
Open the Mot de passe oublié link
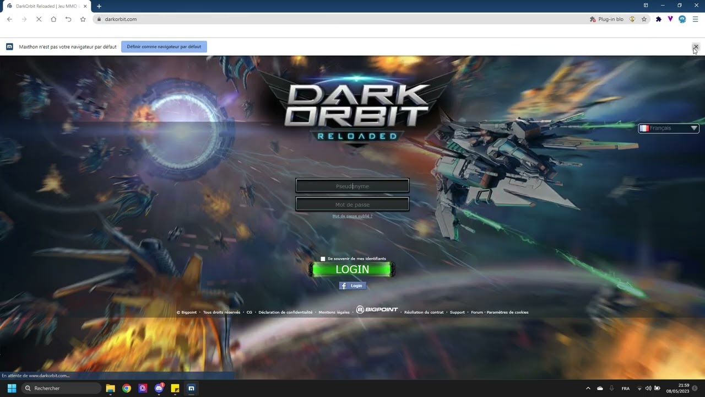352,216
